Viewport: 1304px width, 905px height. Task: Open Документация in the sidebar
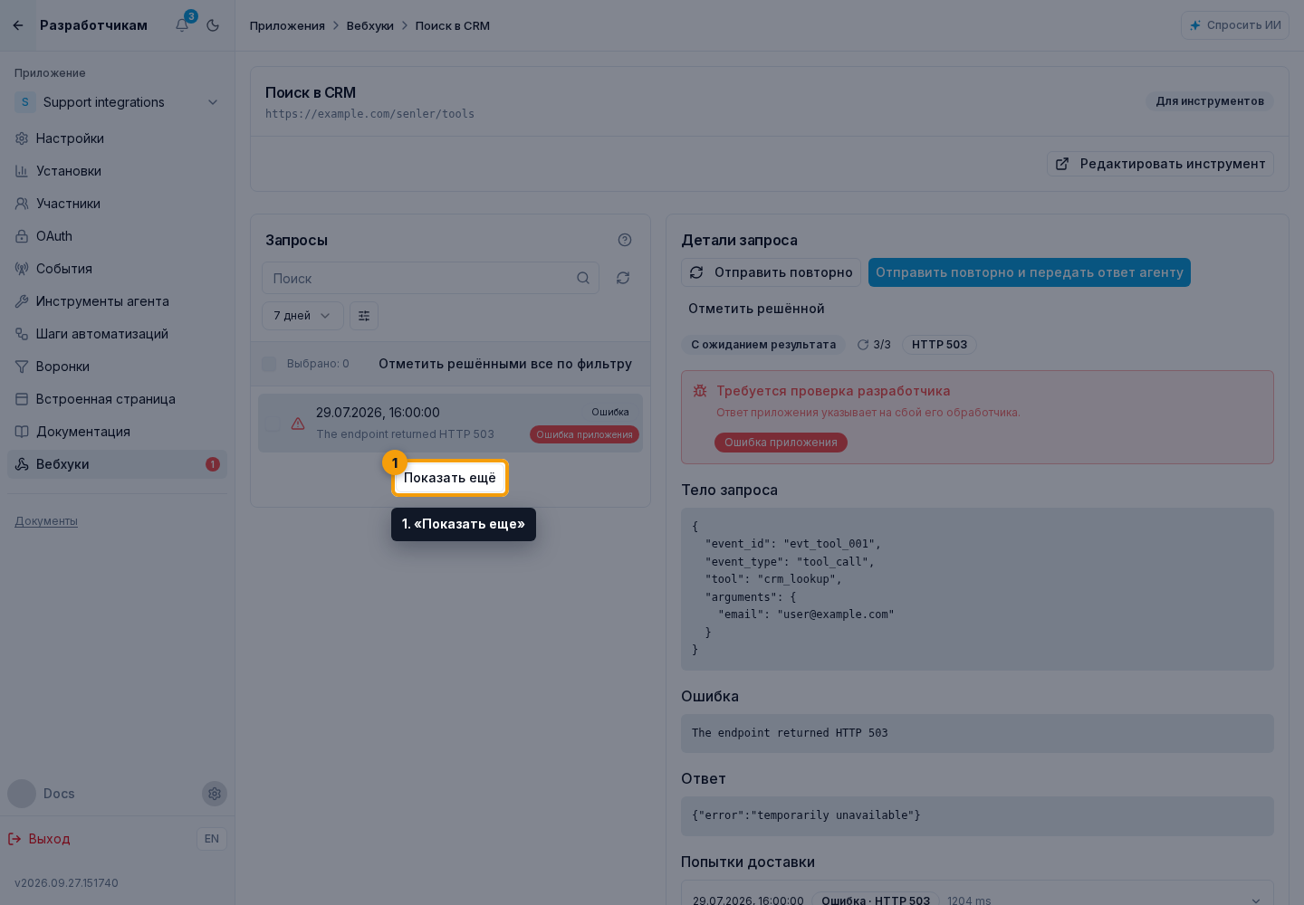tap(117, 432)
